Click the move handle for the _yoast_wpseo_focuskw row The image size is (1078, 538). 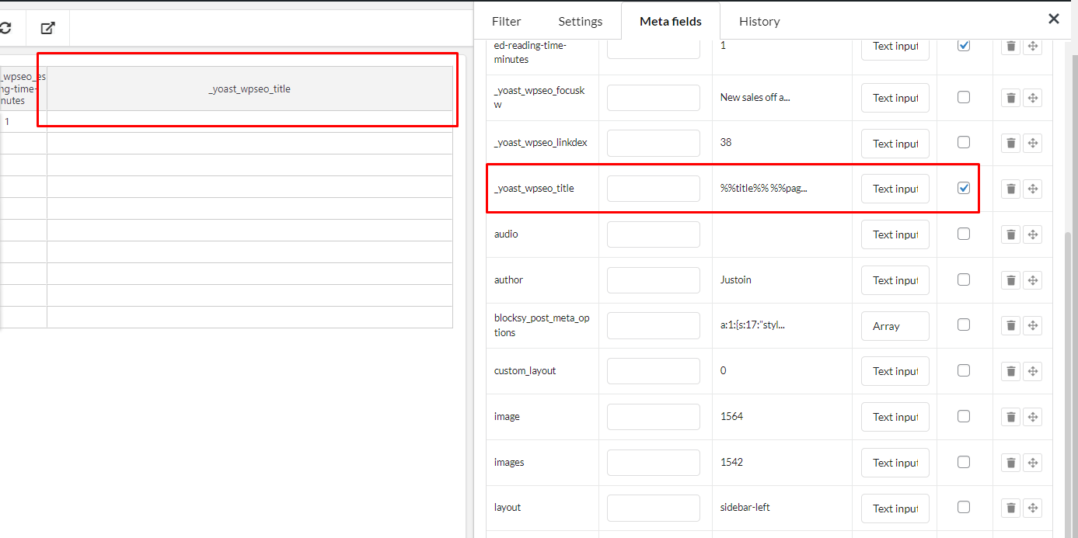pos(1033,98)
